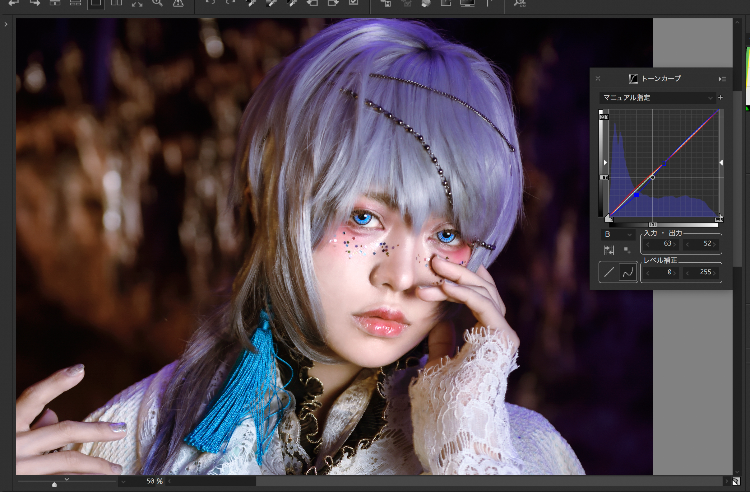
Task: Switch to side-by-side comparison view icon
Action: 117,3
